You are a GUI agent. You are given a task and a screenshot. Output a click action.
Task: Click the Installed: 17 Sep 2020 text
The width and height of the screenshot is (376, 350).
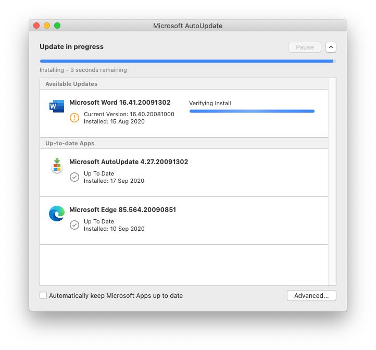[114, 181]
